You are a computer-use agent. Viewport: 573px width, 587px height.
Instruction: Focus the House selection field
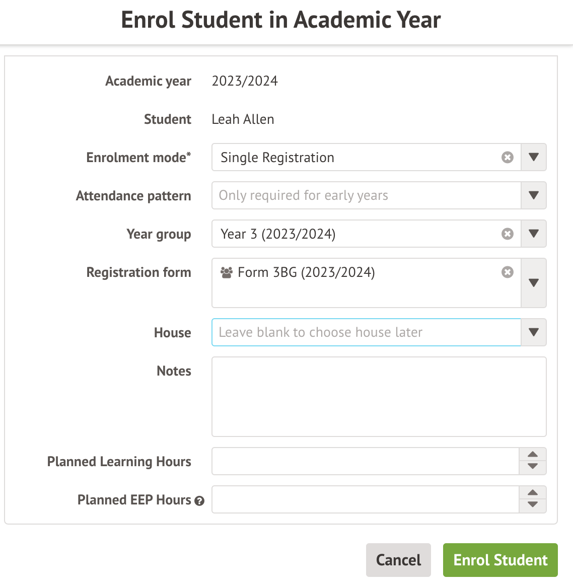click(366, 332)
